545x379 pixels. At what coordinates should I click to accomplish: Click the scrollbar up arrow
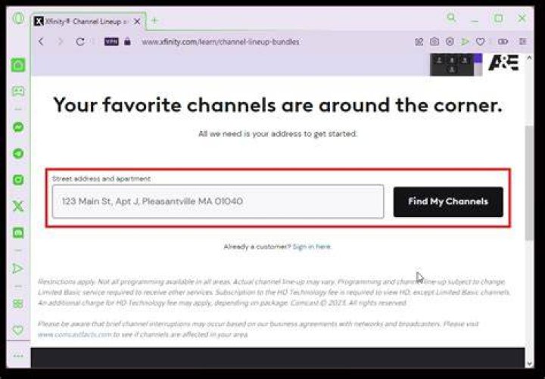pos(529,57)
